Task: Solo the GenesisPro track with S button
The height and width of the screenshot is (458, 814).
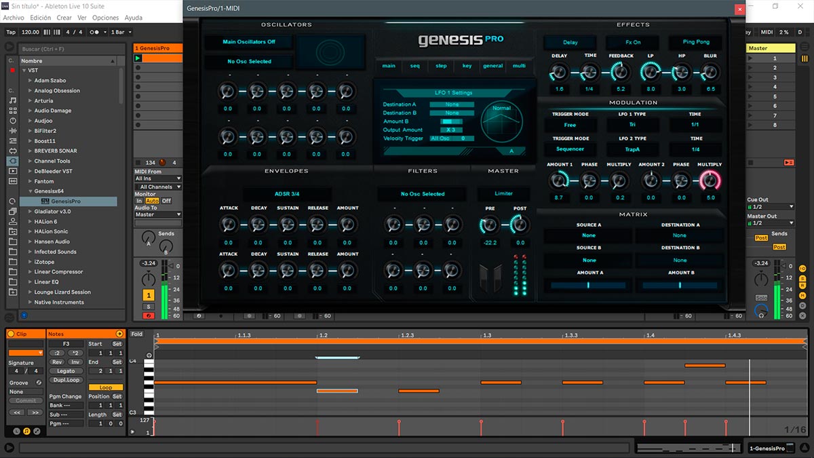Action: pos(150,307)
